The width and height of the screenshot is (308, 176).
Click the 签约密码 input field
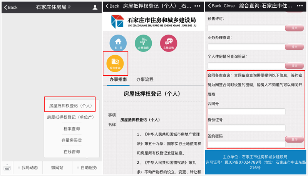246,144
